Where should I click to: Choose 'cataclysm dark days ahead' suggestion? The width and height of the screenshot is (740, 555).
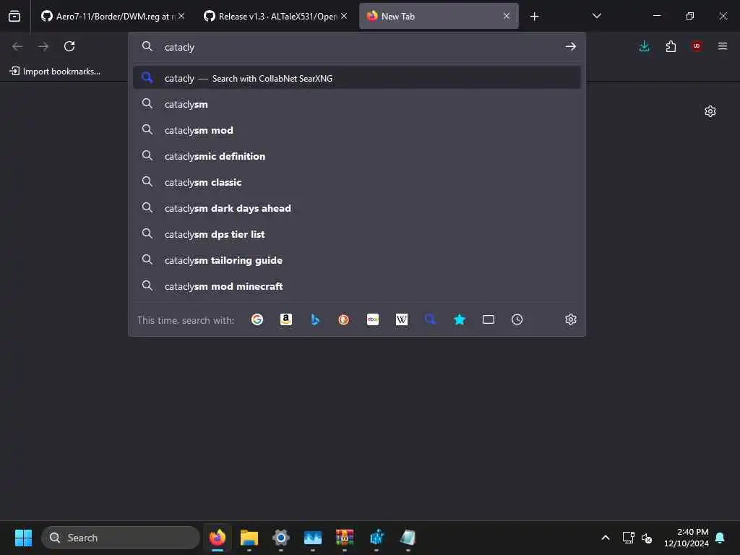tap(357, 208)
